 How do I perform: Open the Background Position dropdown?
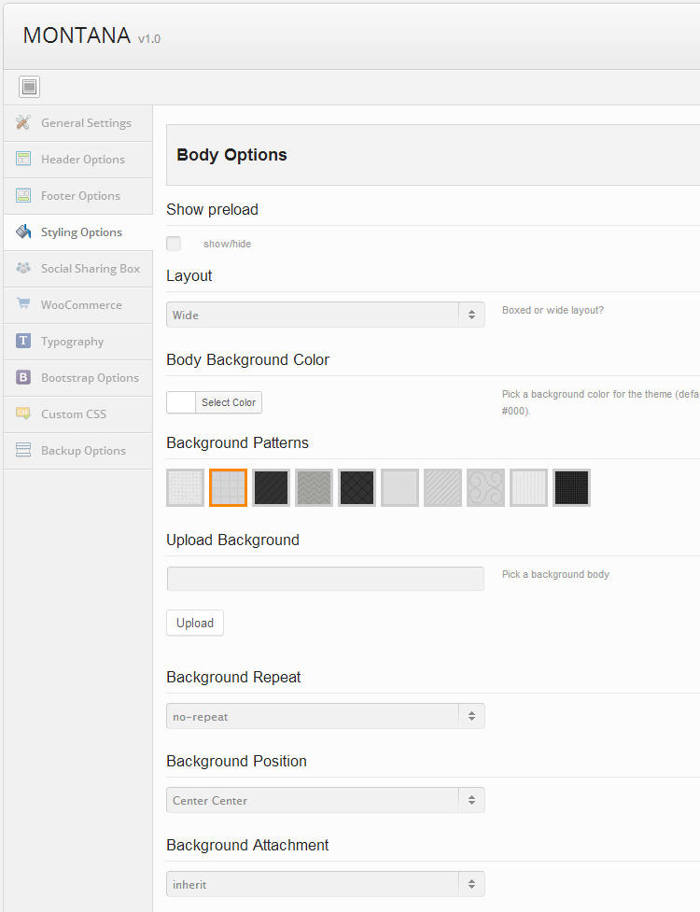click(x=325, y=800)
